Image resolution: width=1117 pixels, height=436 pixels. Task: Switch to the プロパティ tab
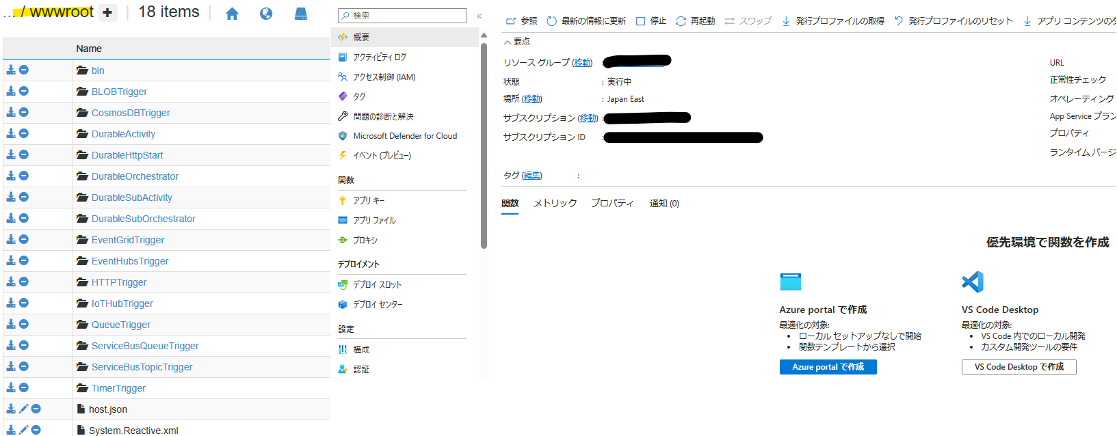pos(612,204)
